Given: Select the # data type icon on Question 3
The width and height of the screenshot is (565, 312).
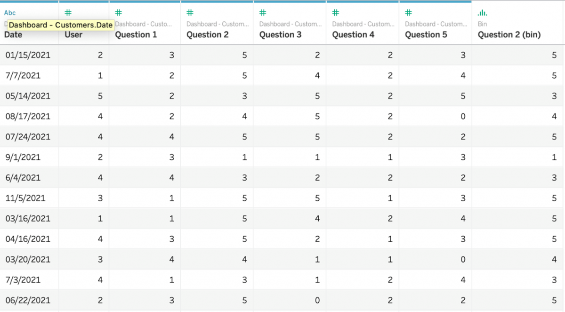Looking at the screenshot, I should [262, 12].
